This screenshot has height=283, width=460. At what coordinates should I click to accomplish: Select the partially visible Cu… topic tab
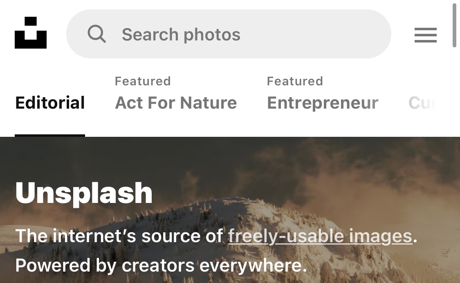422,103
